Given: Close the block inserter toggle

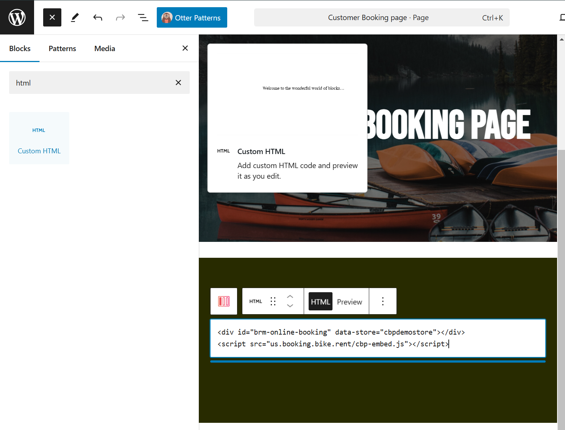Looking at the screenshot, I should (52, 17).
